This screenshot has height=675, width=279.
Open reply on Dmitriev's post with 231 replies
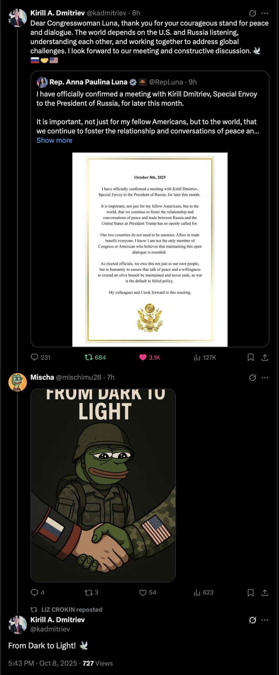pos(34,357)
